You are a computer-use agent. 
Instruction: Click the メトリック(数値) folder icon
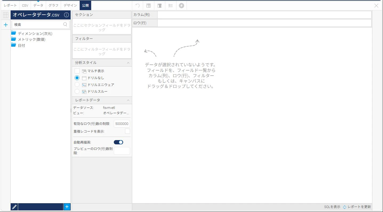point(14,39)
